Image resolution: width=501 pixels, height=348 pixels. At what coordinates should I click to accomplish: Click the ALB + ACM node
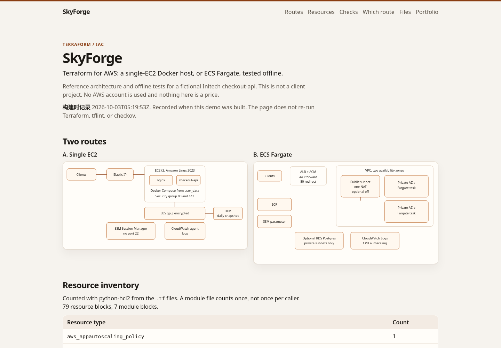[308, 176]
